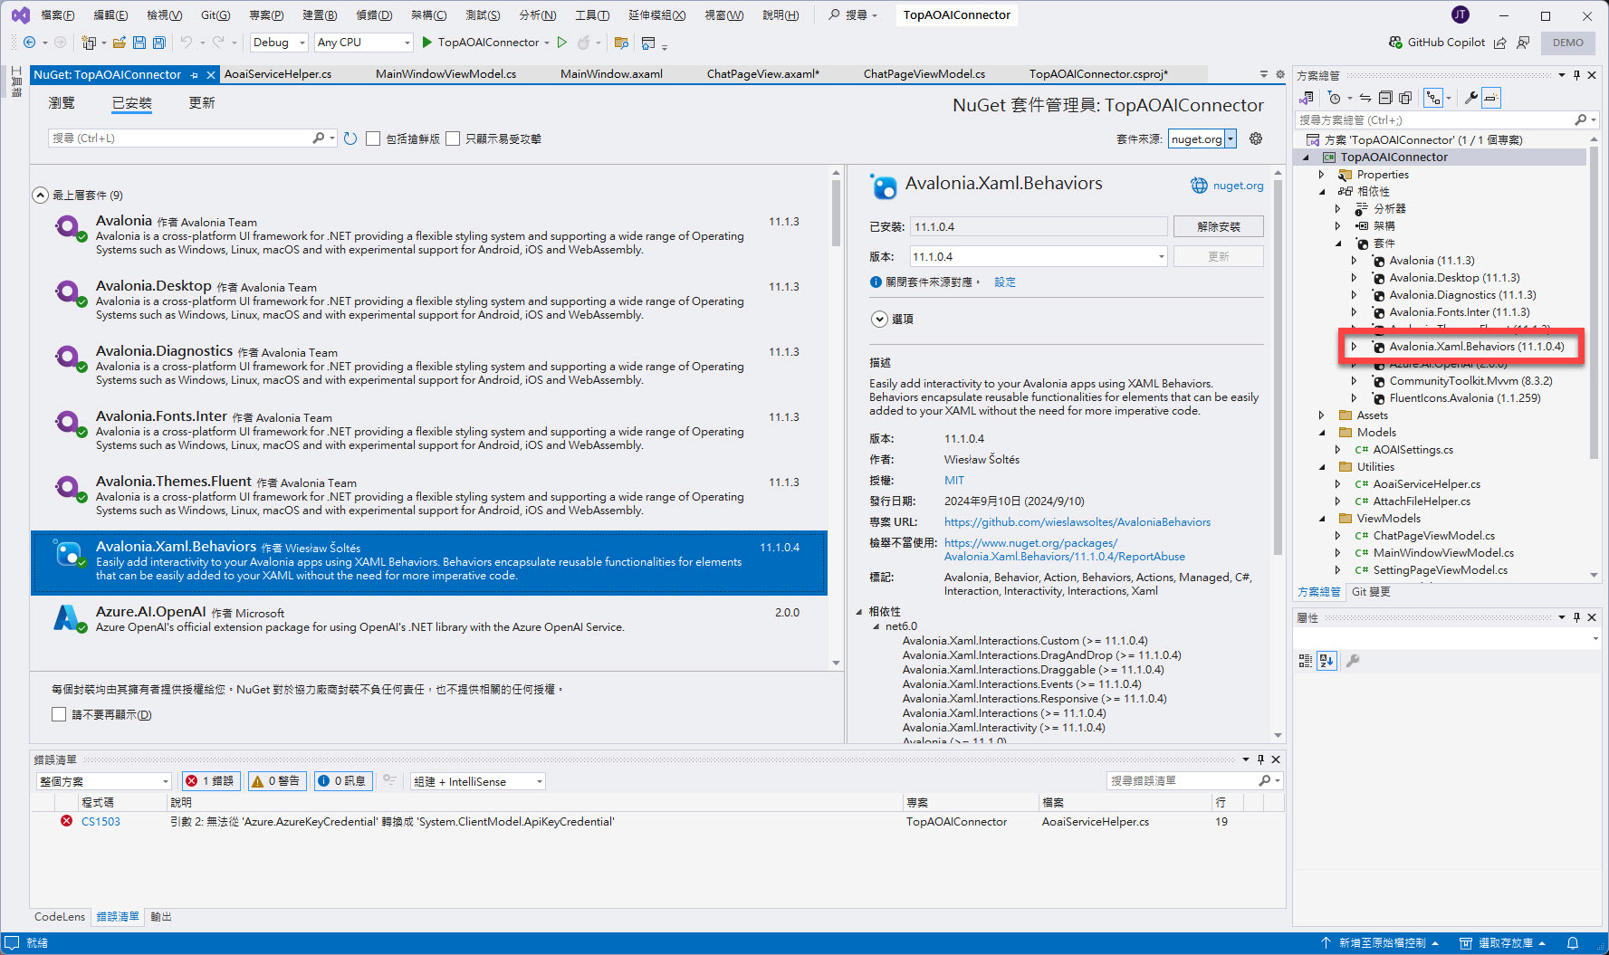Click the MIT license link
Image resolution: width=1609 pixels, height=955 pixels.
pos(954,481)
